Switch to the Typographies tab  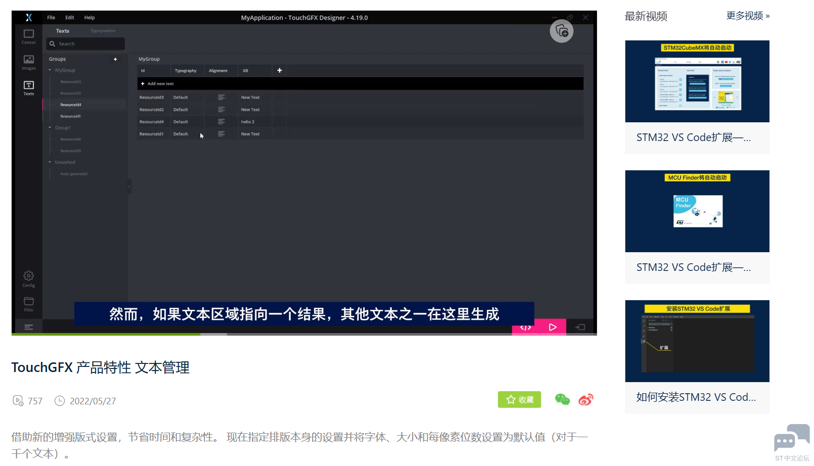click(103, 31)
